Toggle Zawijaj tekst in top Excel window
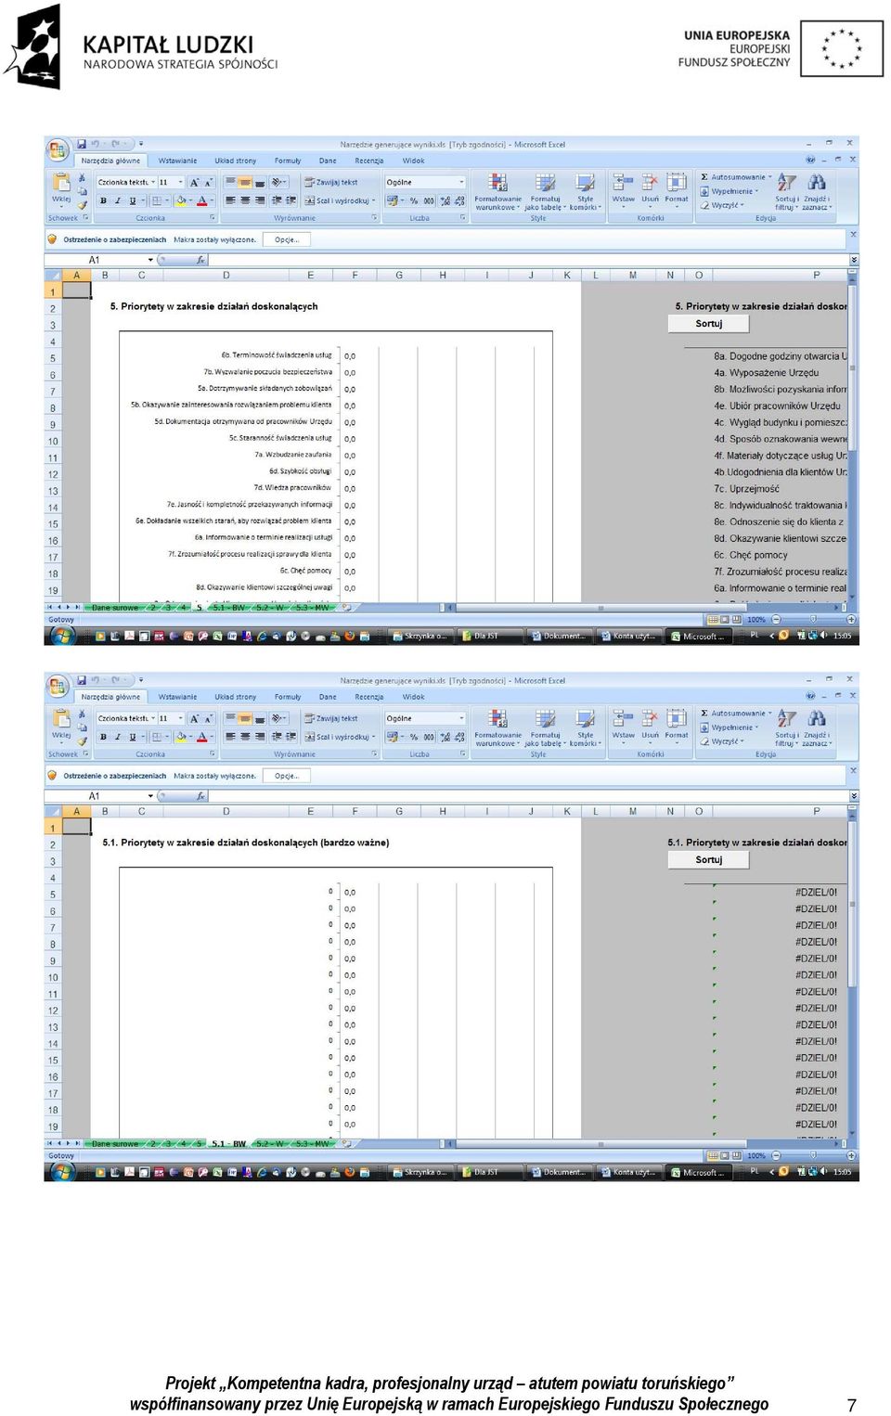 point(330,183)
